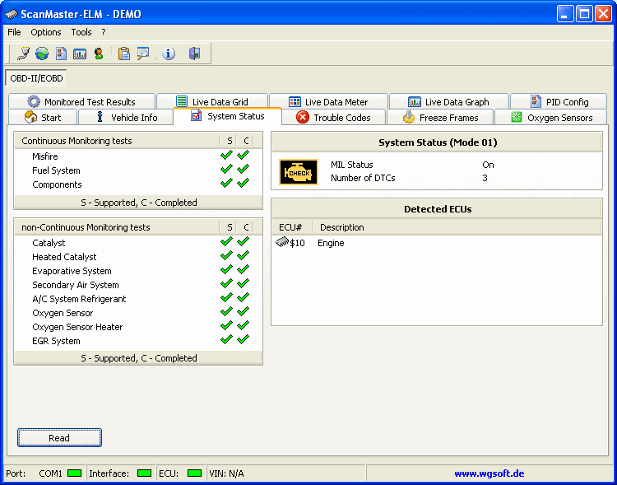Click the MIL Status value On
This screenshot has width=617, height=485.
coord(488,165)
